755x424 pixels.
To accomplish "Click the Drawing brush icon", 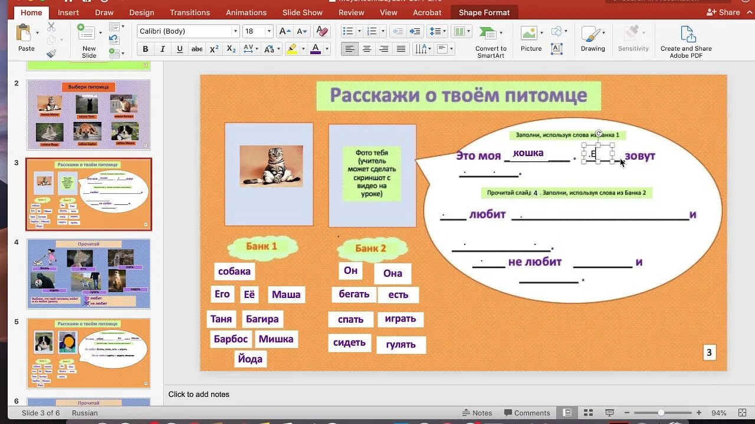I will click(x=590, y=33).
